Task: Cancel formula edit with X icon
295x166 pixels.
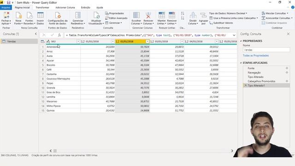Action: pyautogui.click(x=44, y=35)
